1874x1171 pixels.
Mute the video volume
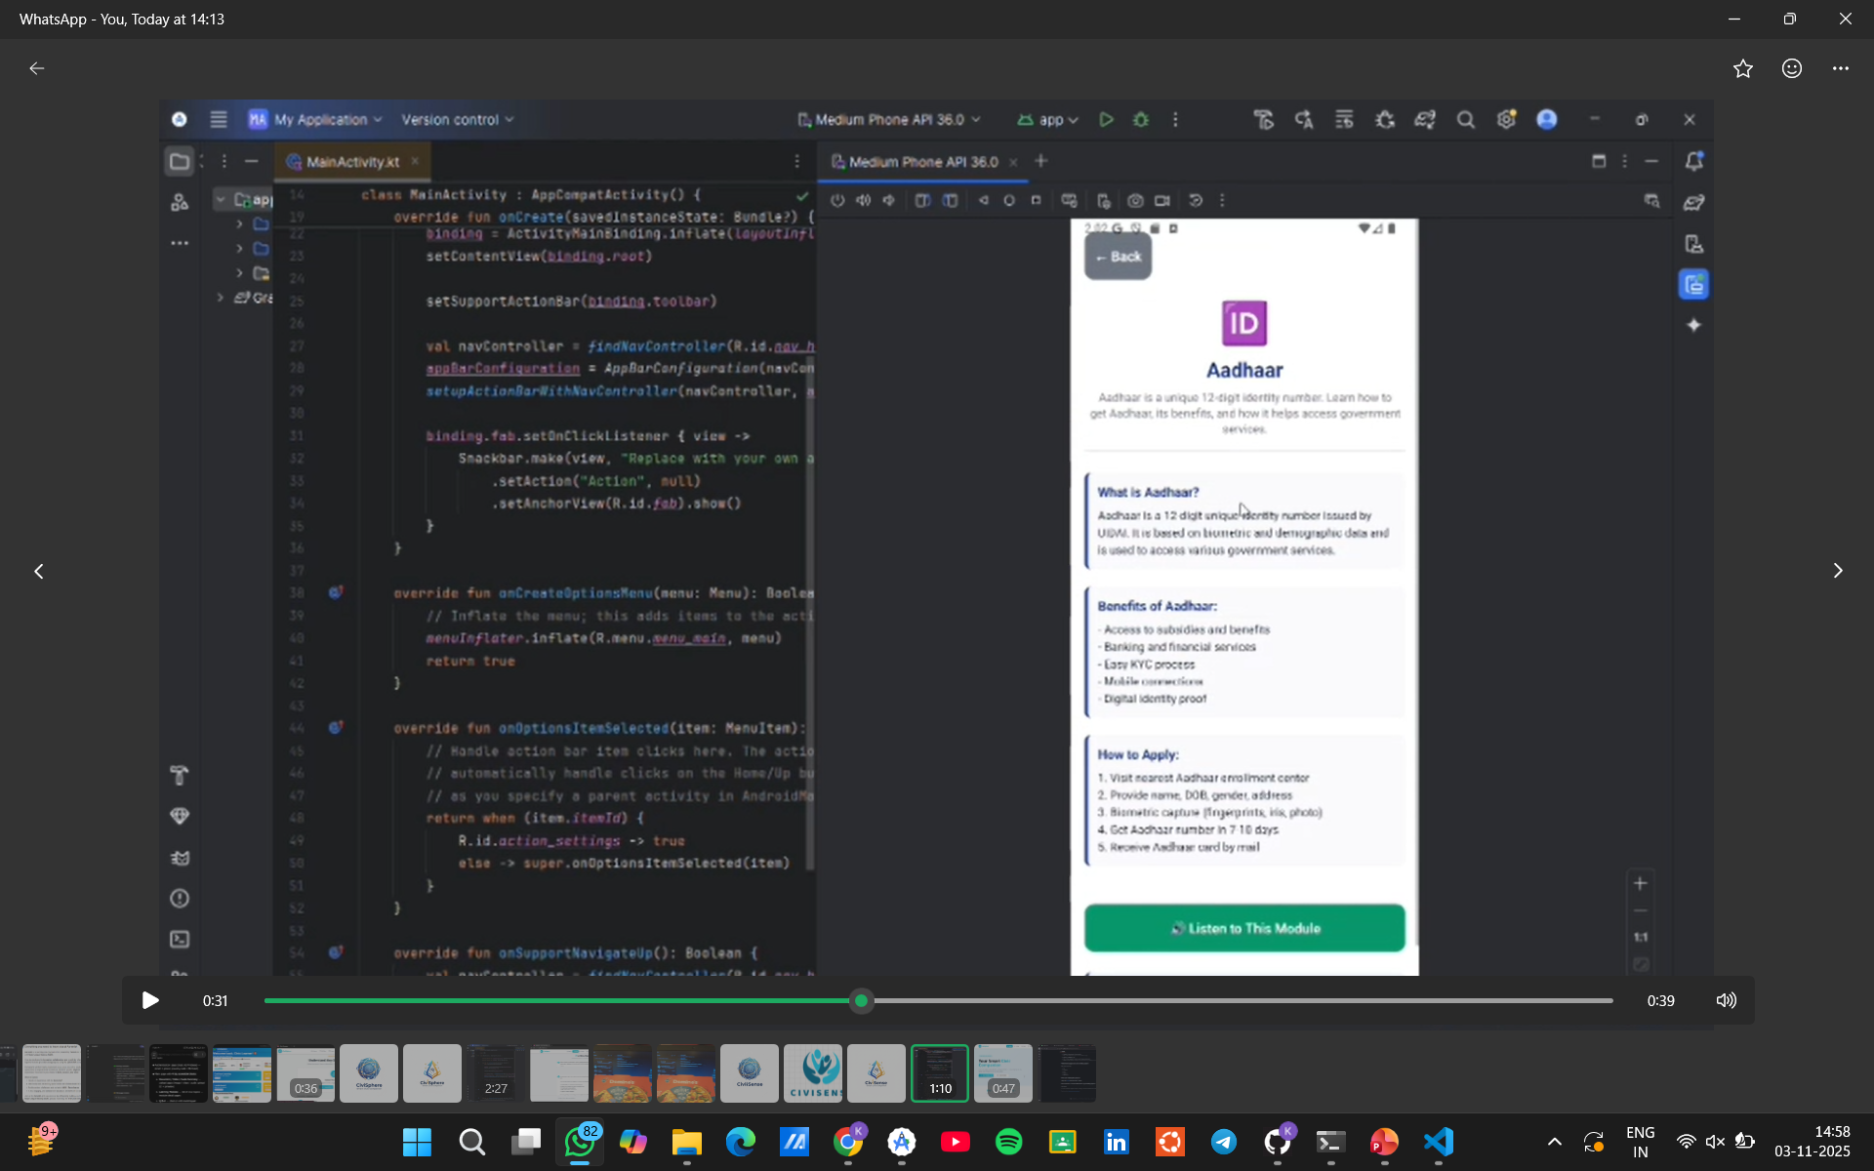[1726, 1000]
